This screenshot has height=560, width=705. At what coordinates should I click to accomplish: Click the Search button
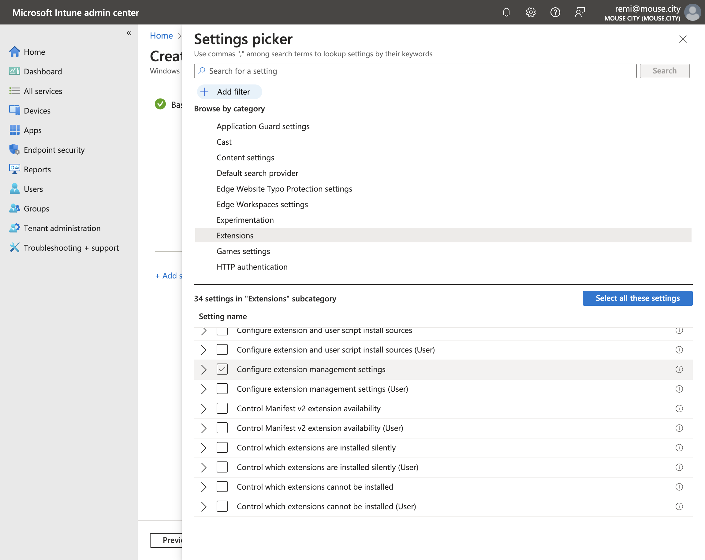[664, 71]
